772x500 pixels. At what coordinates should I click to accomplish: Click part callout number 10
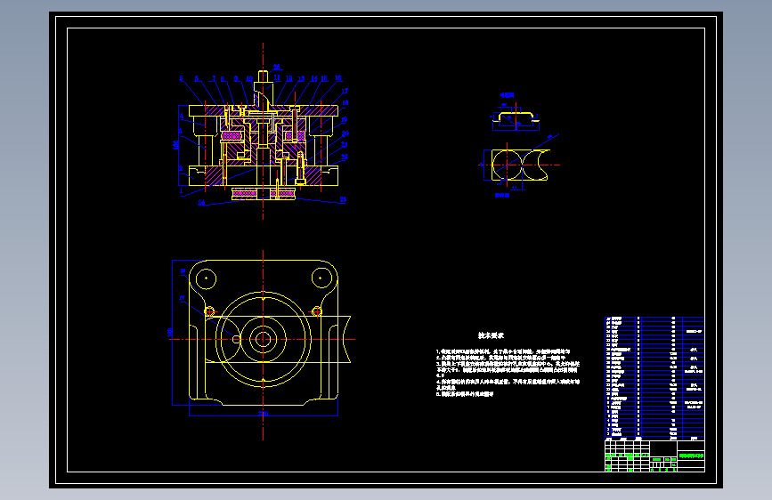[249, 79]
